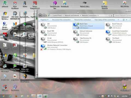This screenshot has width=131, height=98.
Task: Select the Local Area Connection icon
Action: point(109,33)
